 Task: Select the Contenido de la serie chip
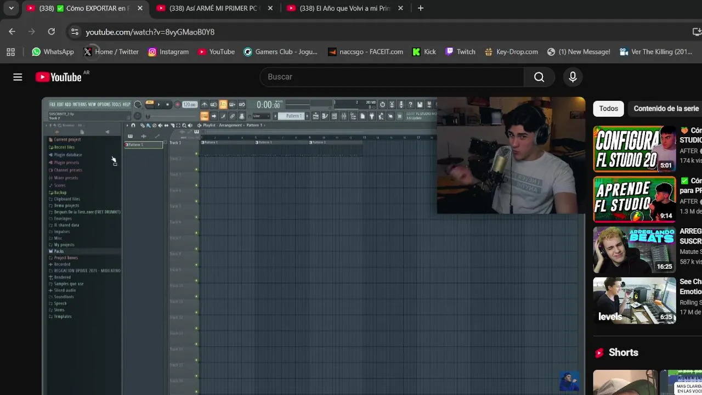pyautogui.click(x=666, y=109)
